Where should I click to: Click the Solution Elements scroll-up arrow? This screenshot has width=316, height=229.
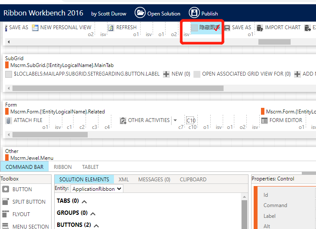tap(245, 197)
